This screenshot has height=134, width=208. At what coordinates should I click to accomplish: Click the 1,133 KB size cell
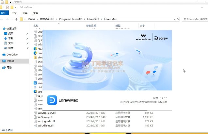(x=148, y=117)
